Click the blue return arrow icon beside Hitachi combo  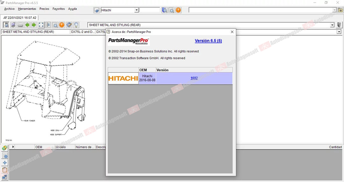point(97,10)
